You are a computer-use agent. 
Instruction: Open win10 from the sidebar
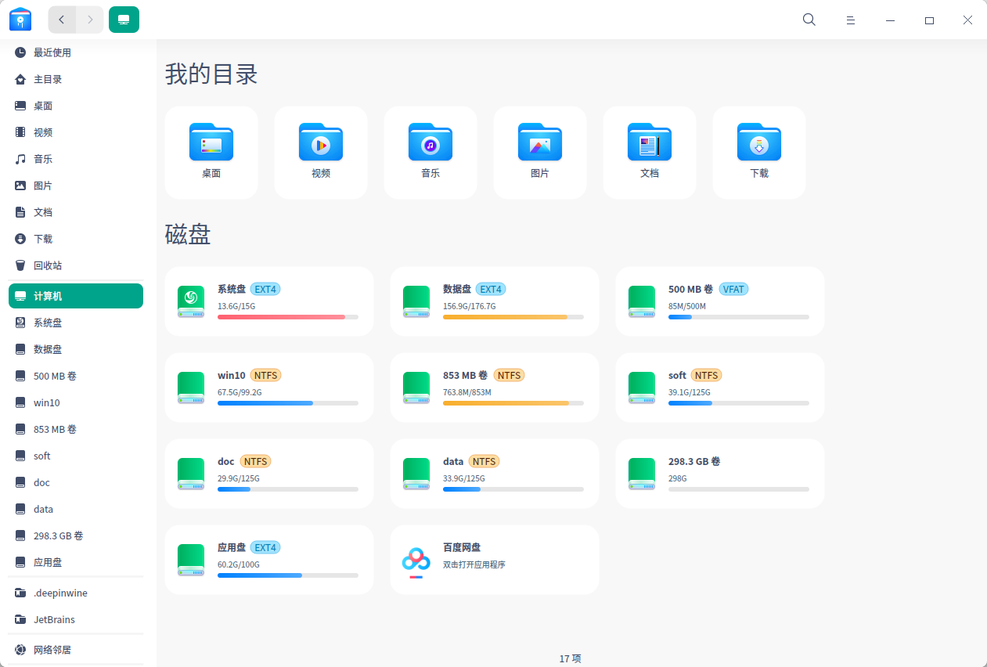click(76, 402)
